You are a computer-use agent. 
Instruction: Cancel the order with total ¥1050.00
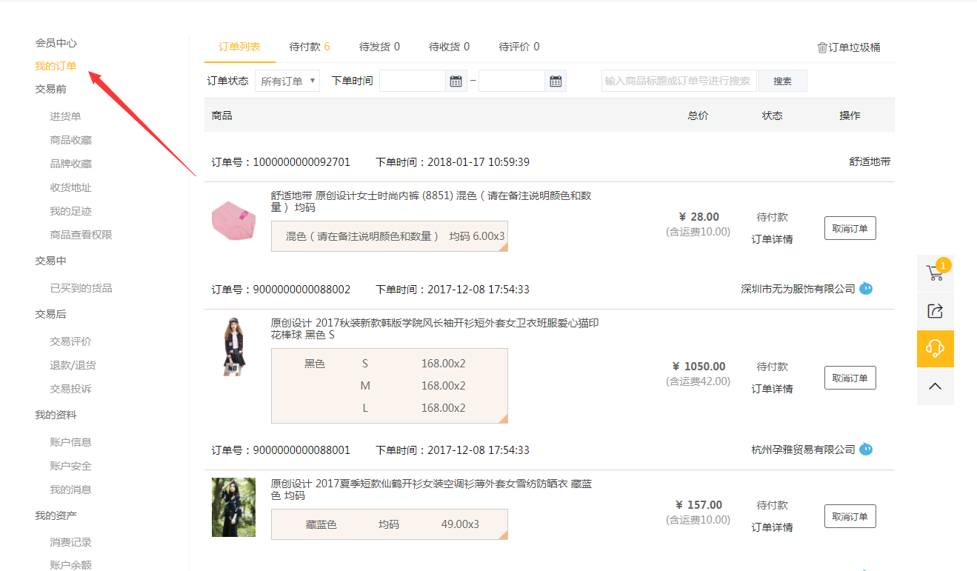coord(850,378)
